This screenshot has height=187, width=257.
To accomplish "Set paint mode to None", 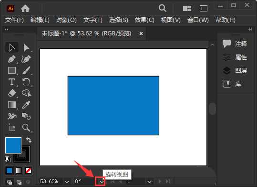I will click(x=28, y=171).
